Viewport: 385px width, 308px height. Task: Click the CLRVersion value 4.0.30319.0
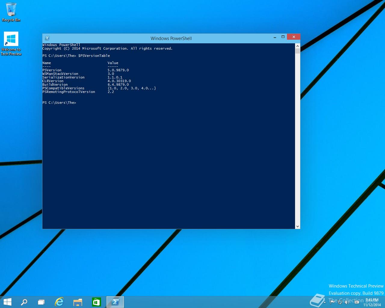[119, 81]
